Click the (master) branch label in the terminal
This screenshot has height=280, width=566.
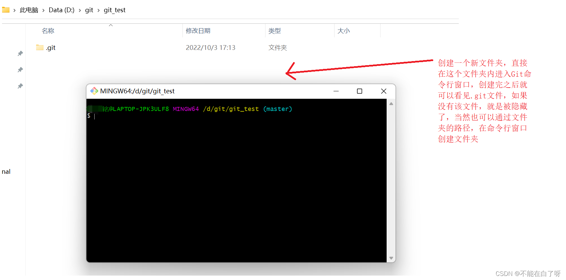[x=278, y=109]
